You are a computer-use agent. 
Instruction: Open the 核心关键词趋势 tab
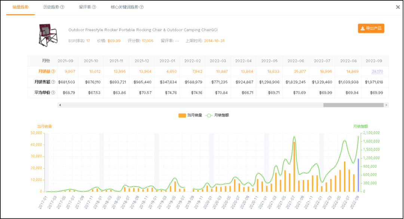[x=124, y=7]
